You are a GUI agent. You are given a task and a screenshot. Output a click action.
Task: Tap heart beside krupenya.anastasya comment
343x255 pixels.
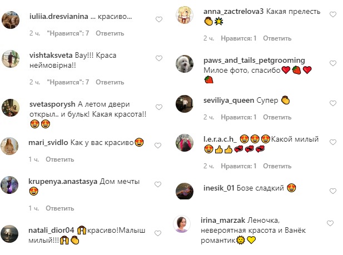click(x=158, y=184)
